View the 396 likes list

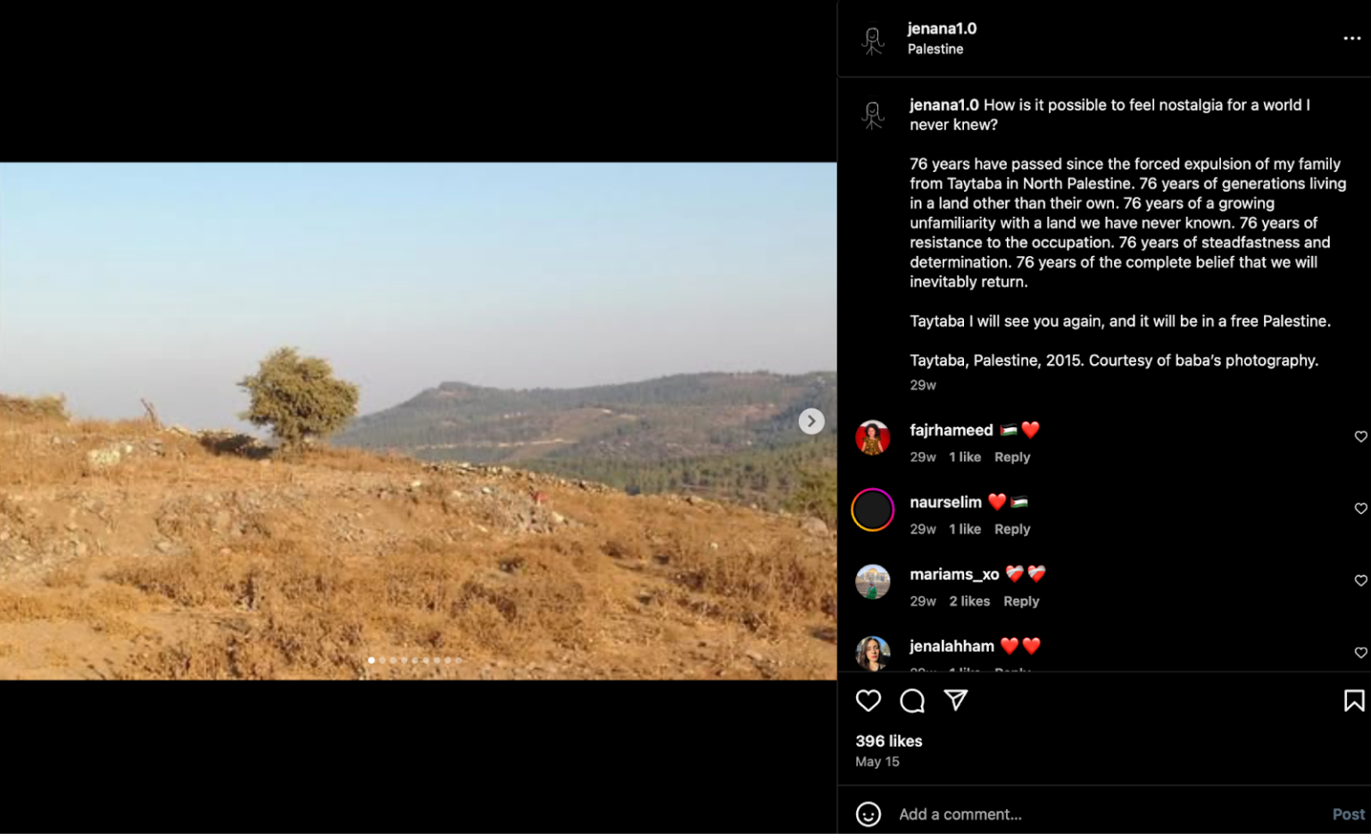(889, 741)
